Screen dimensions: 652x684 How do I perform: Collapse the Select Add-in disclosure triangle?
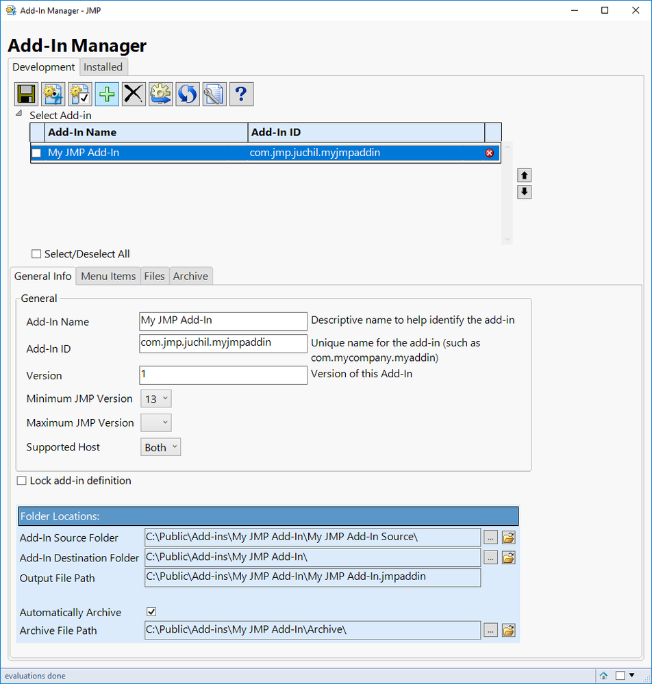(x=18, y=114)
